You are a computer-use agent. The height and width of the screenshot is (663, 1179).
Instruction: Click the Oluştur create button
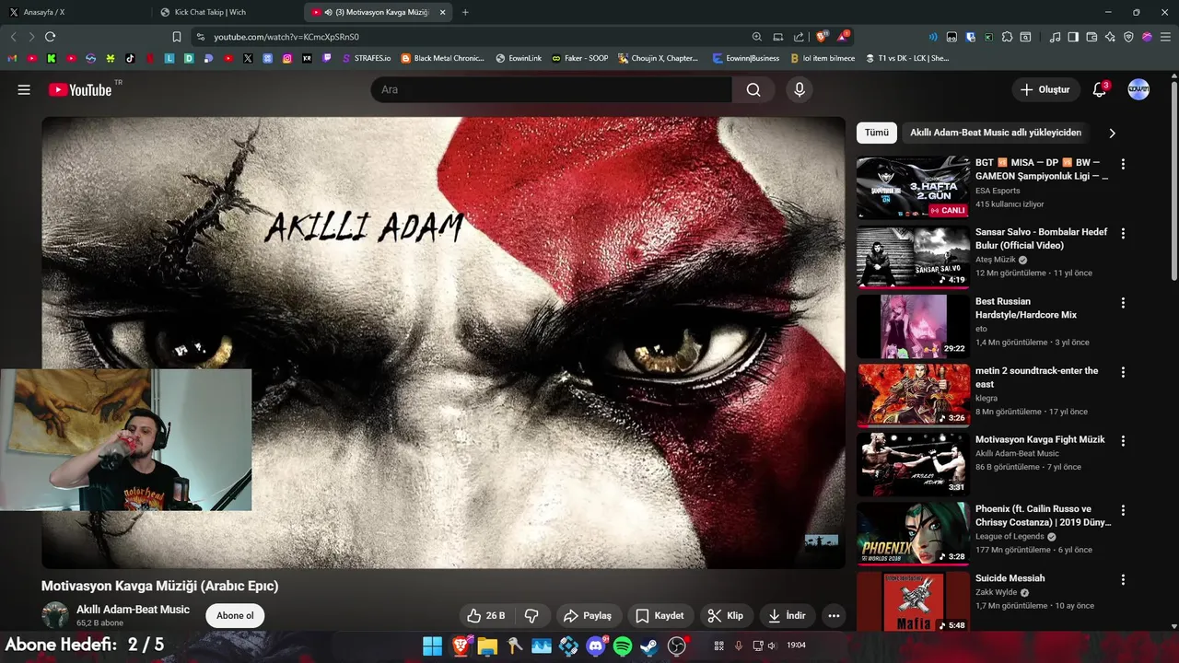click(x=1045, y=89)
